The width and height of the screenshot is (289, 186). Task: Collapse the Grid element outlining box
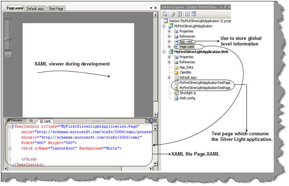[10, 149]
